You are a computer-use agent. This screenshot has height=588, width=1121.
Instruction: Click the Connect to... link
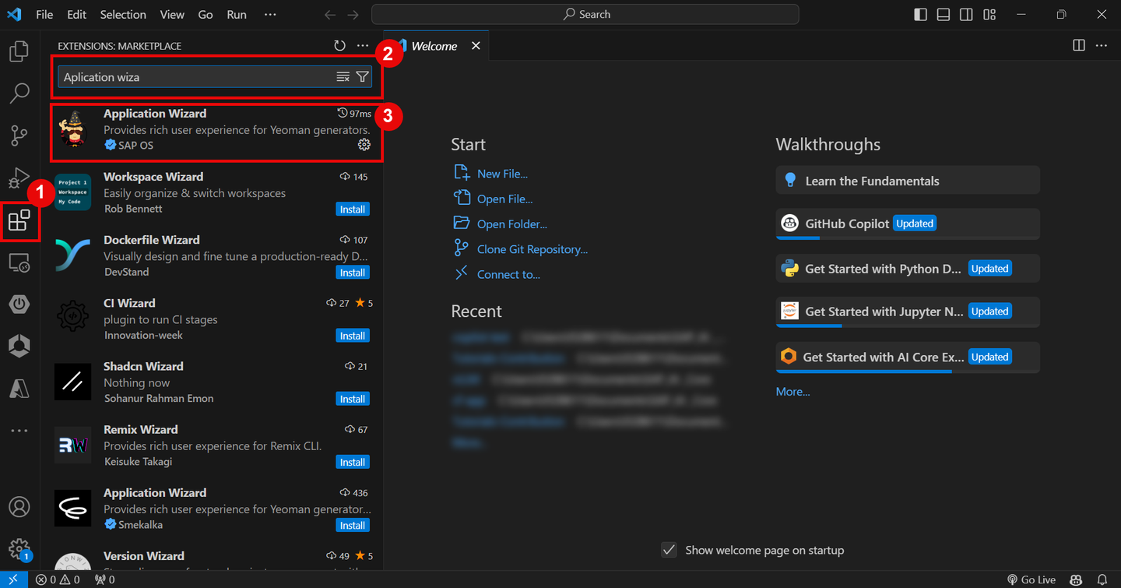pyautogui.click(x=508, y=274)
